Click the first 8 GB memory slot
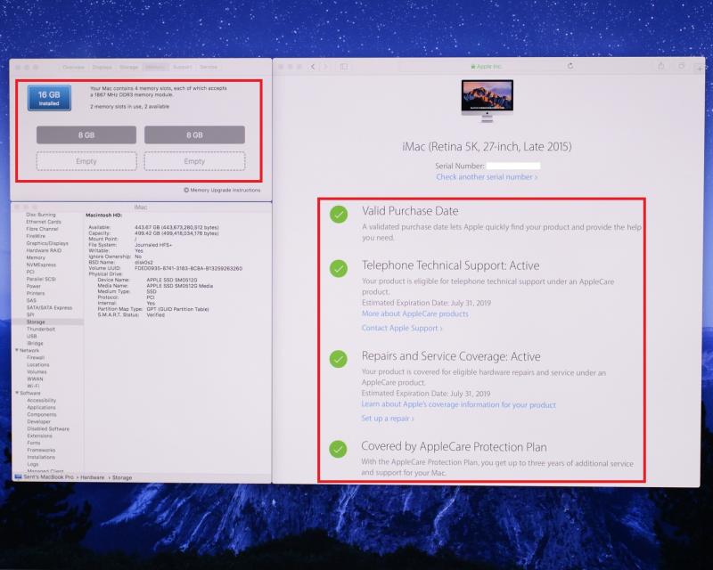 coord(86,135)
